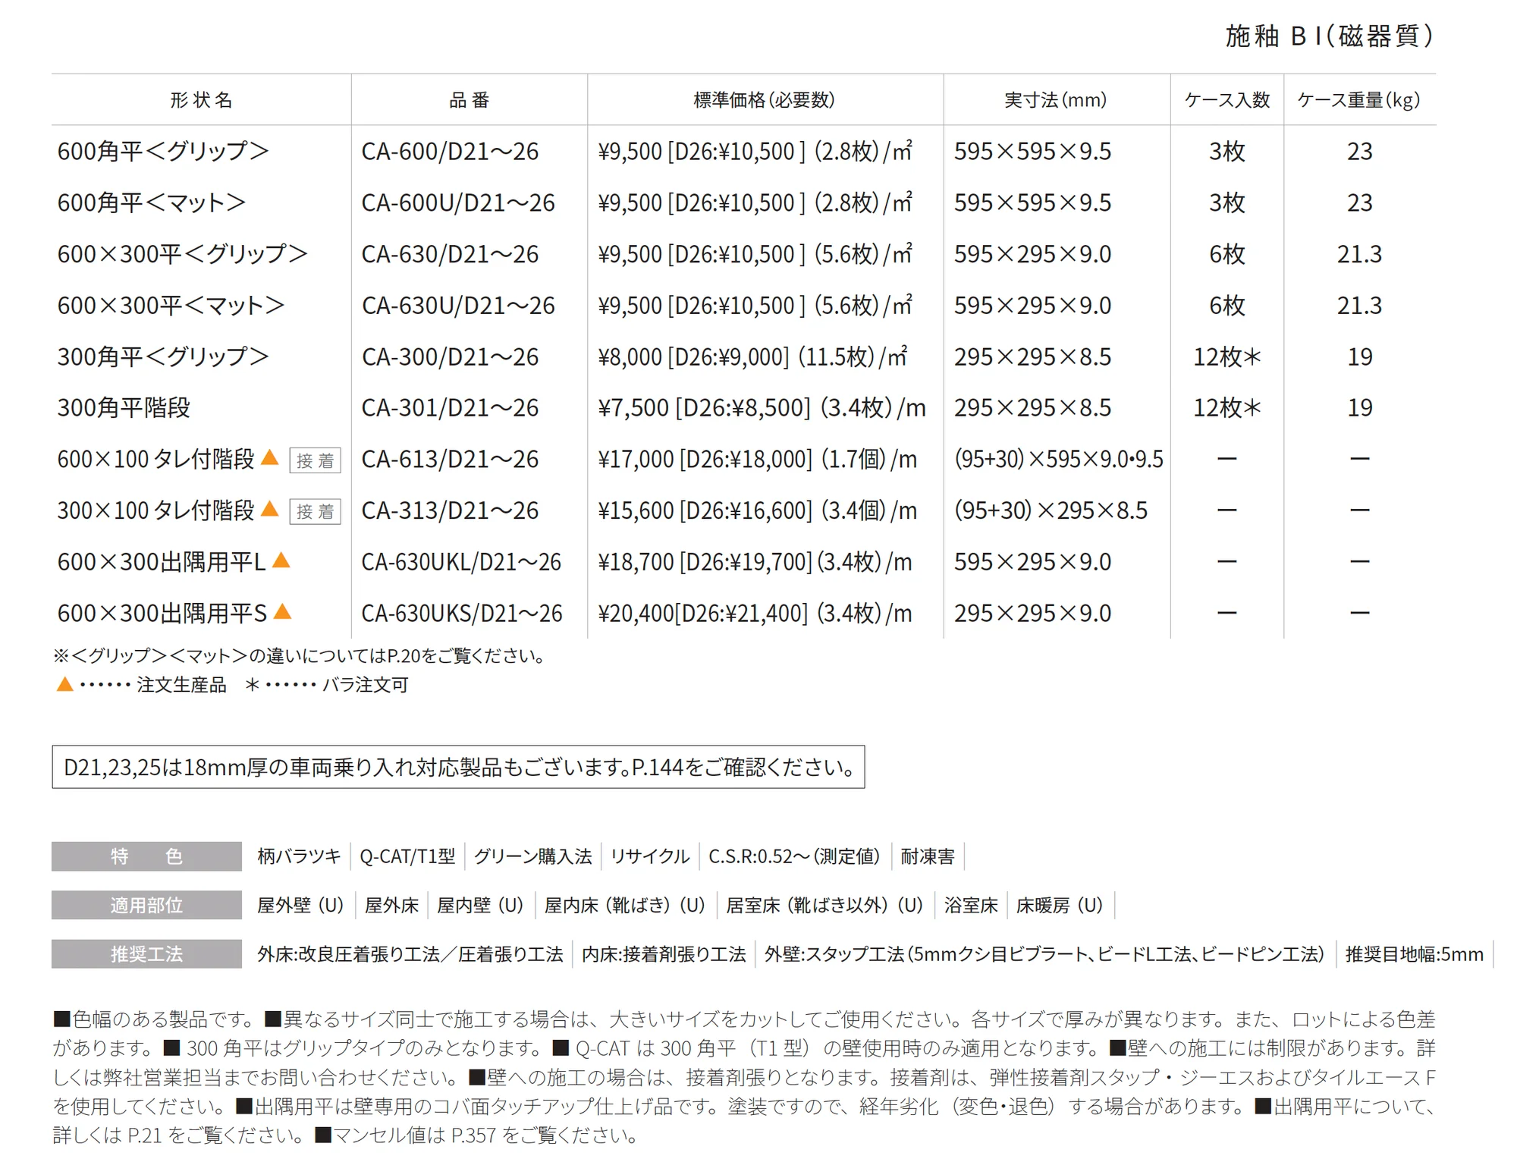Click the 床暖房(U) application tag
The width and height of the screenshot is (1517, 1162).
pos(1060,905)
